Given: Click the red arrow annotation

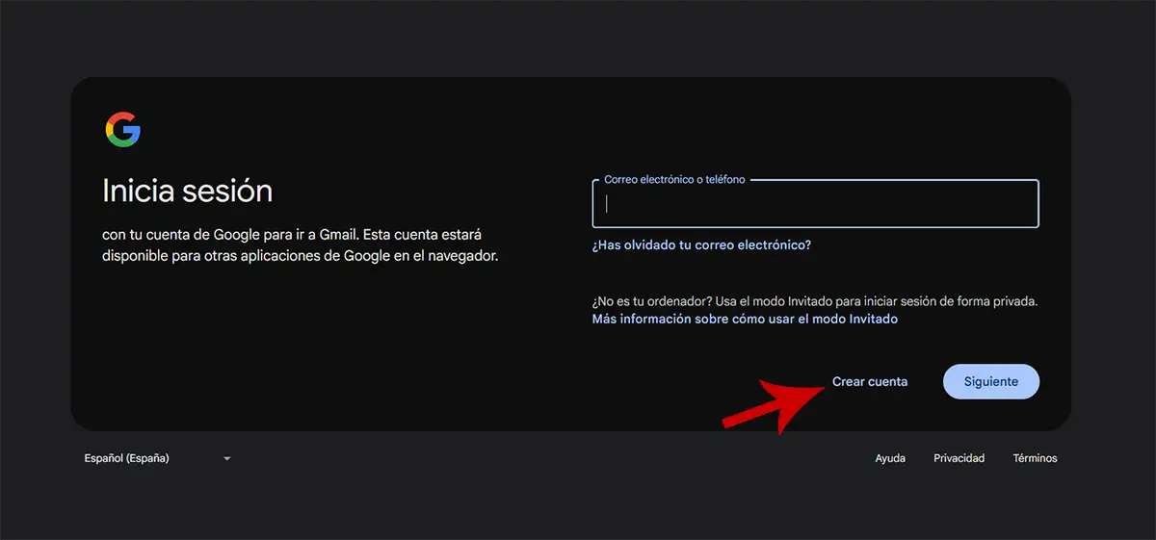Looking at the screenshot, I should pos(771,402).
